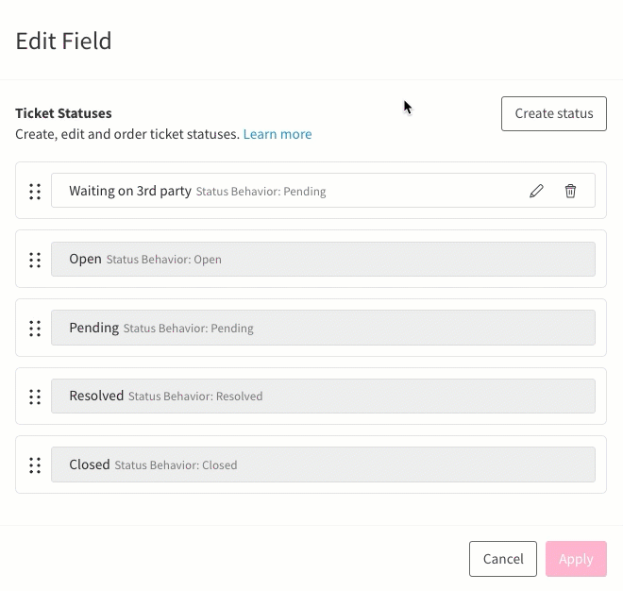Create a new ticket status
623x591 pixels.
(x=554, y=113)
